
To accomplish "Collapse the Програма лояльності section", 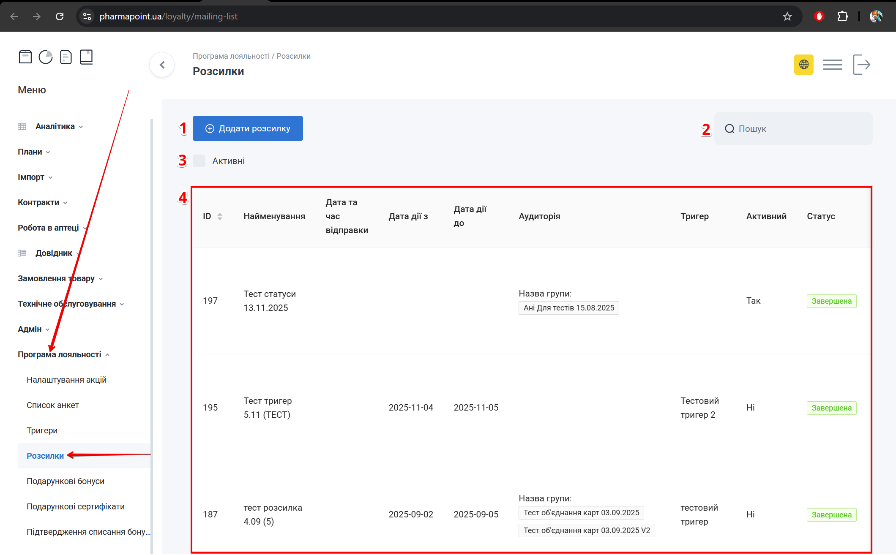I will pyautogui.click(x=60, y=354).
